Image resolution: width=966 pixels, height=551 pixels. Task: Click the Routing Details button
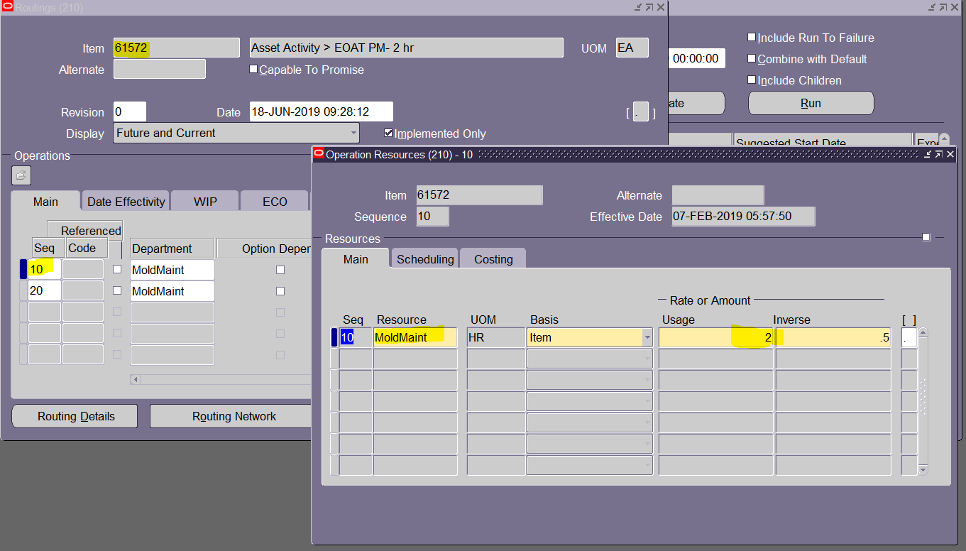[76, 416]
